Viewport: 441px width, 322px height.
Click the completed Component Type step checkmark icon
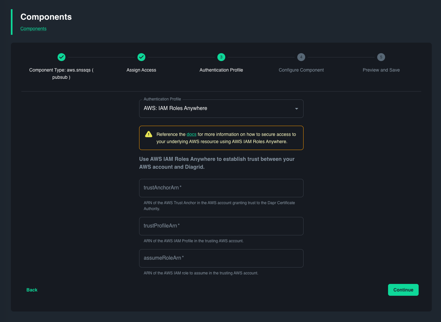coord(61,57)
